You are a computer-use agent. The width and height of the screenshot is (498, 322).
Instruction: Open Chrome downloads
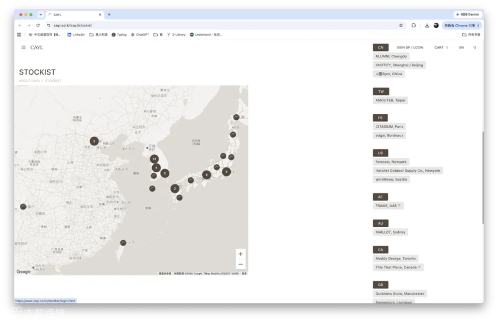427,25
